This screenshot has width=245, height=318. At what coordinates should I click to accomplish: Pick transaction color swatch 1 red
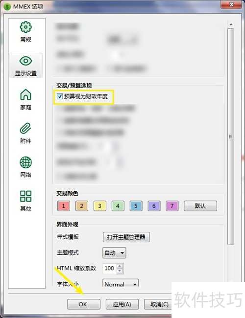[x=64, y=206]
